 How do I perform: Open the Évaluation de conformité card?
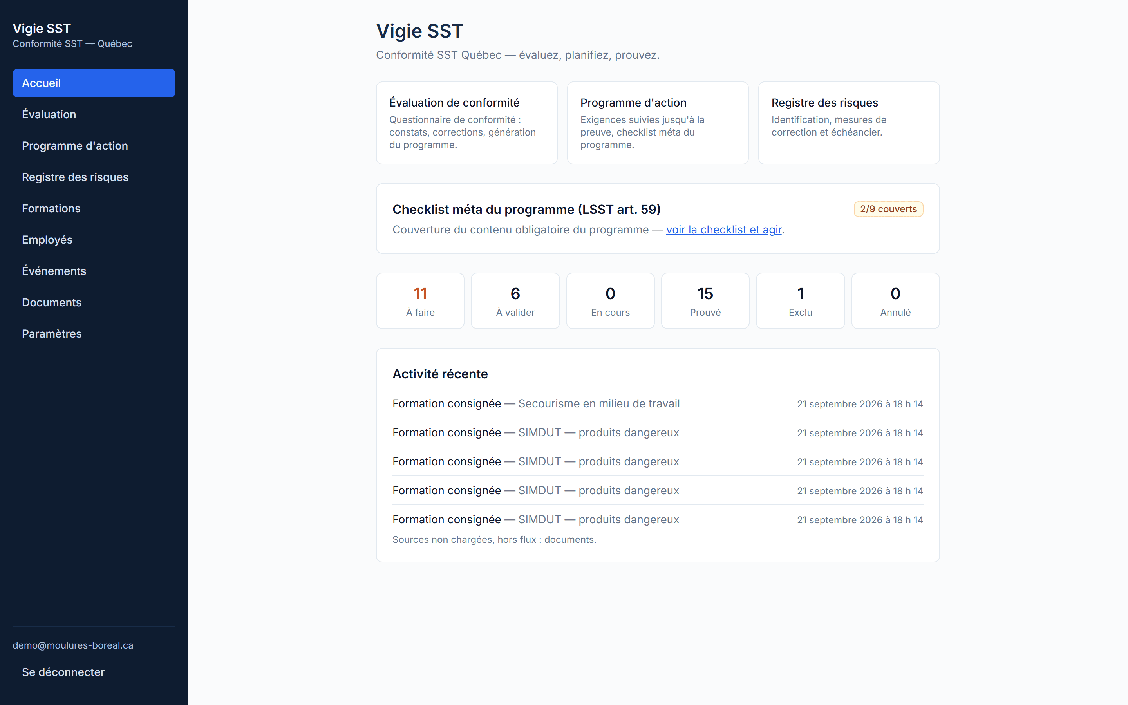(466, 123)
